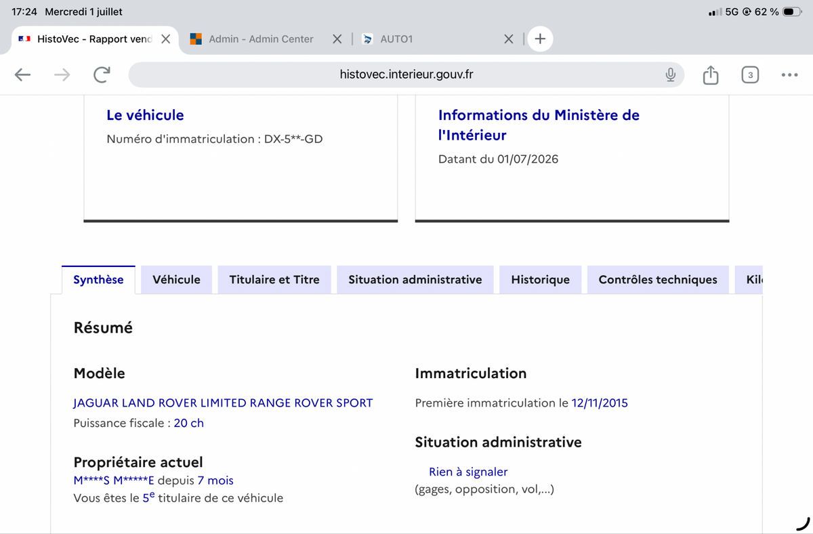Close the HistoVec tab
This screenshot has width=813, height=534.
click(x=165, y=39)
